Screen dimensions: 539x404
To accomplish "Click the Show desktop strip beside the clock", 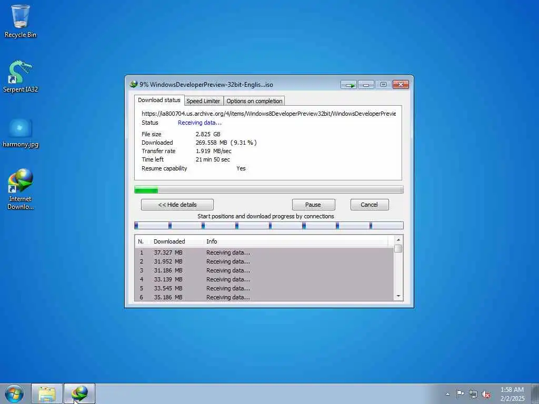I will [535, 394].
